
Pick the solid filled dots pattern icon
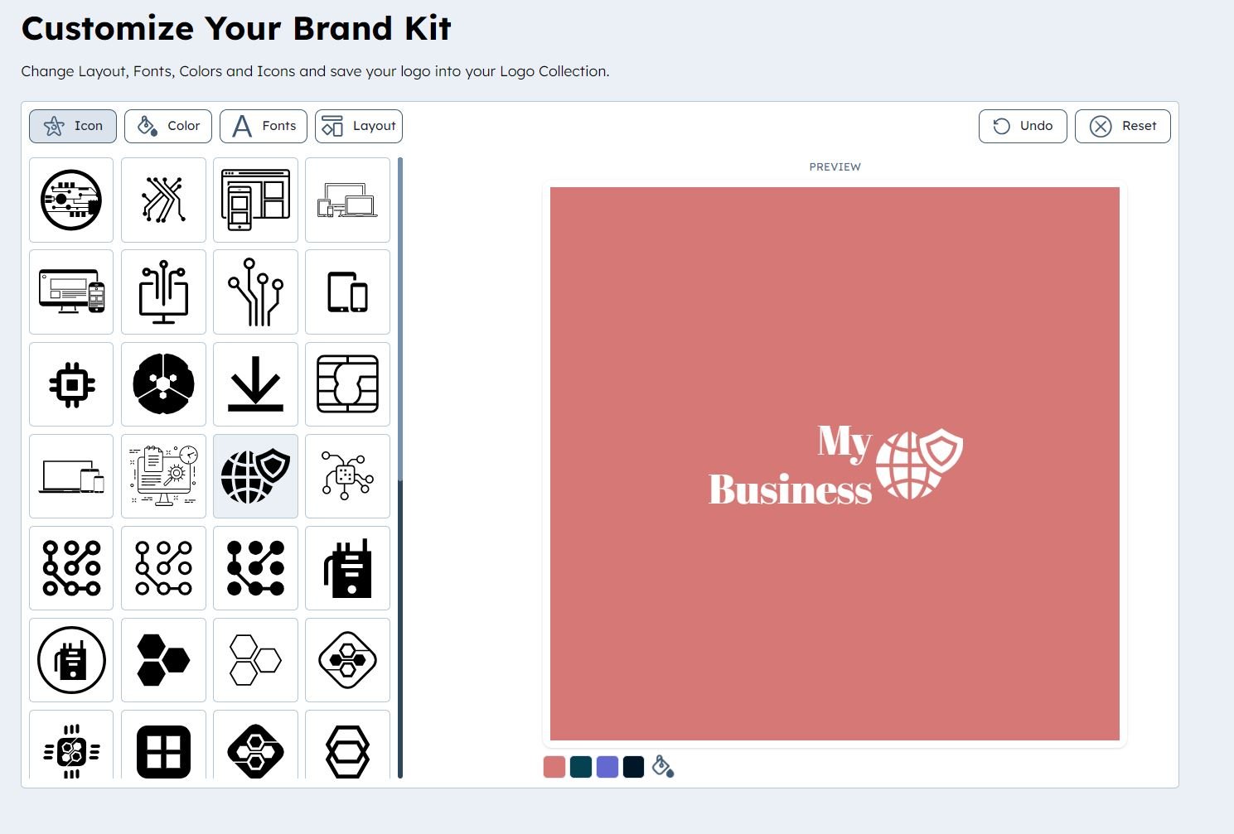coord(255,568)
